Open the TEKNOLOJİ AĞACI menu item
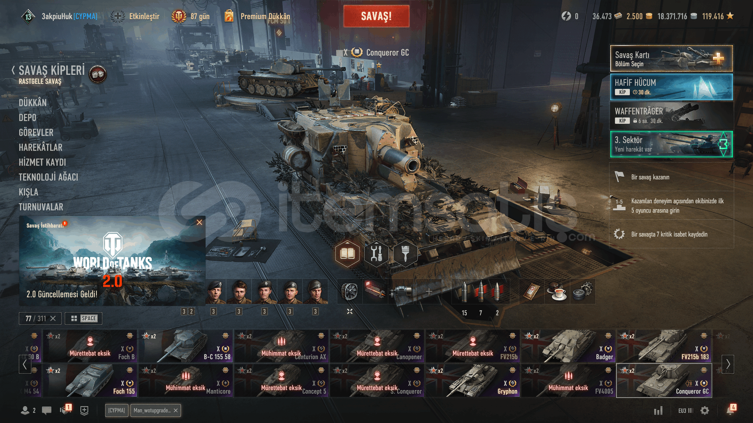 [49, 177]
